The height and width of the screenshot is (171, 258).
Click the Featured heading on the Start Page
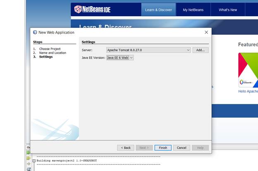[248, 44]
